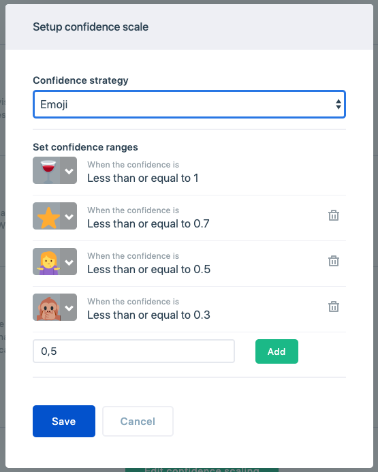Open chevron next to monkey emoji
Viewport: 378px width, 472px height.
click(69, 308)
